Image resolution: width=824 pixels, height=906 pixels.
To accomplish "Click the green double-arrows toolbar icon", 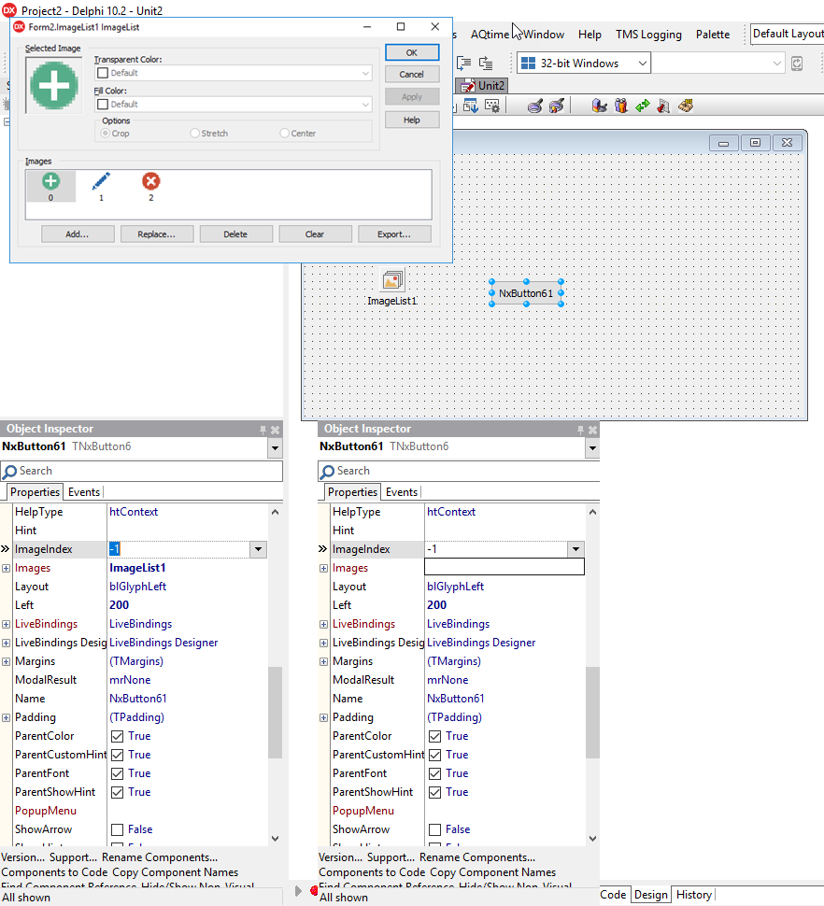I will [x=643, y=106].
